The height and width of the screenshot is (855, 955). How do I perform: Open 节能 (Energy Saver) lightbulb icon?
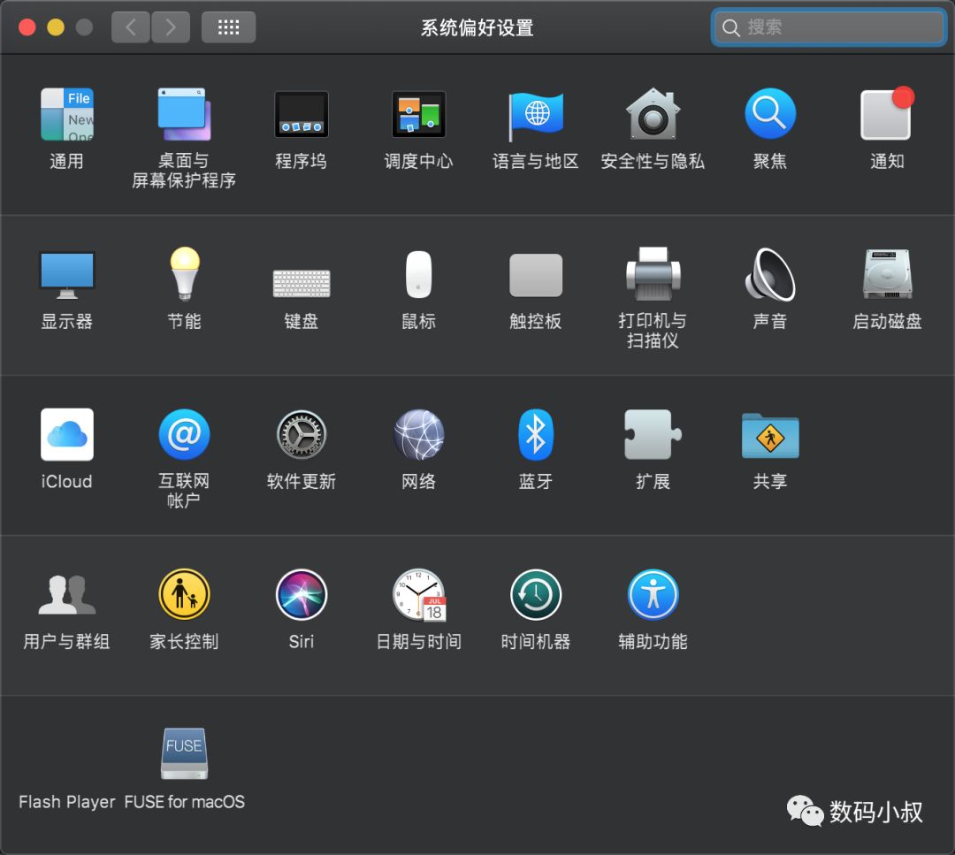click(184, 275)
